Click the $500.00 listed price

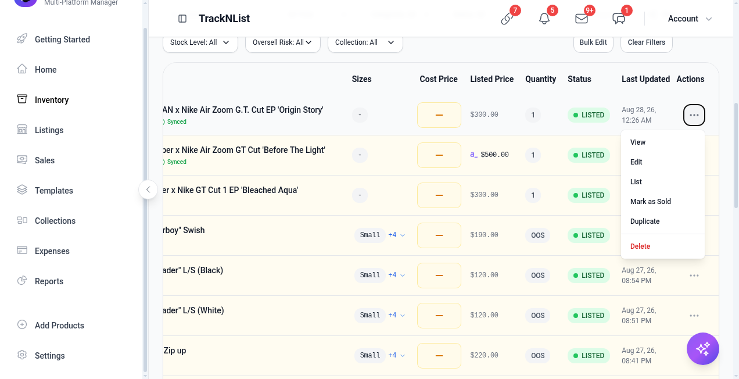coord(494,155)
